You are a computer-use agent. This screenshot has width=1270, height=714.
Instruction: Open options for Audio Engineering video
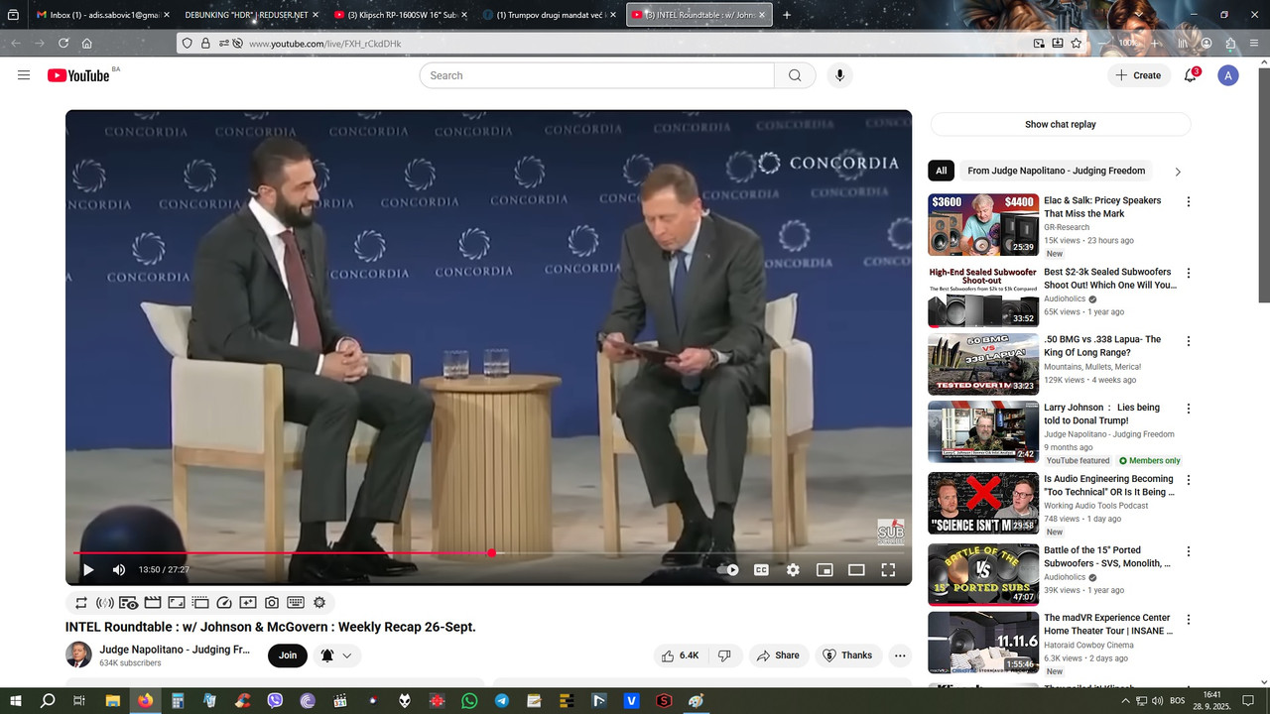(x=1189, y=480)
